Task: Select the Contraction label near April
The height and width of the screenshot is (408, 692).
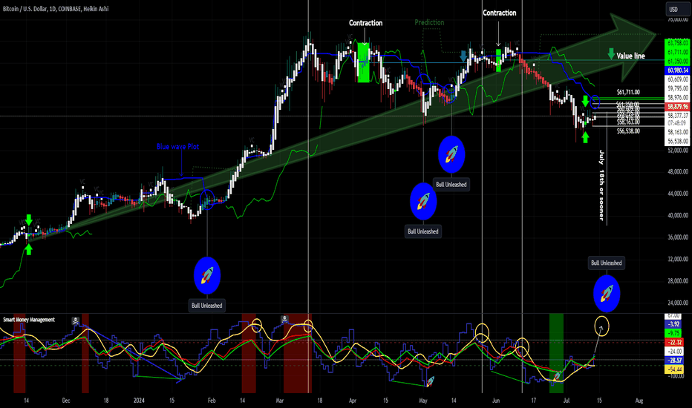Action: (366, 23)
